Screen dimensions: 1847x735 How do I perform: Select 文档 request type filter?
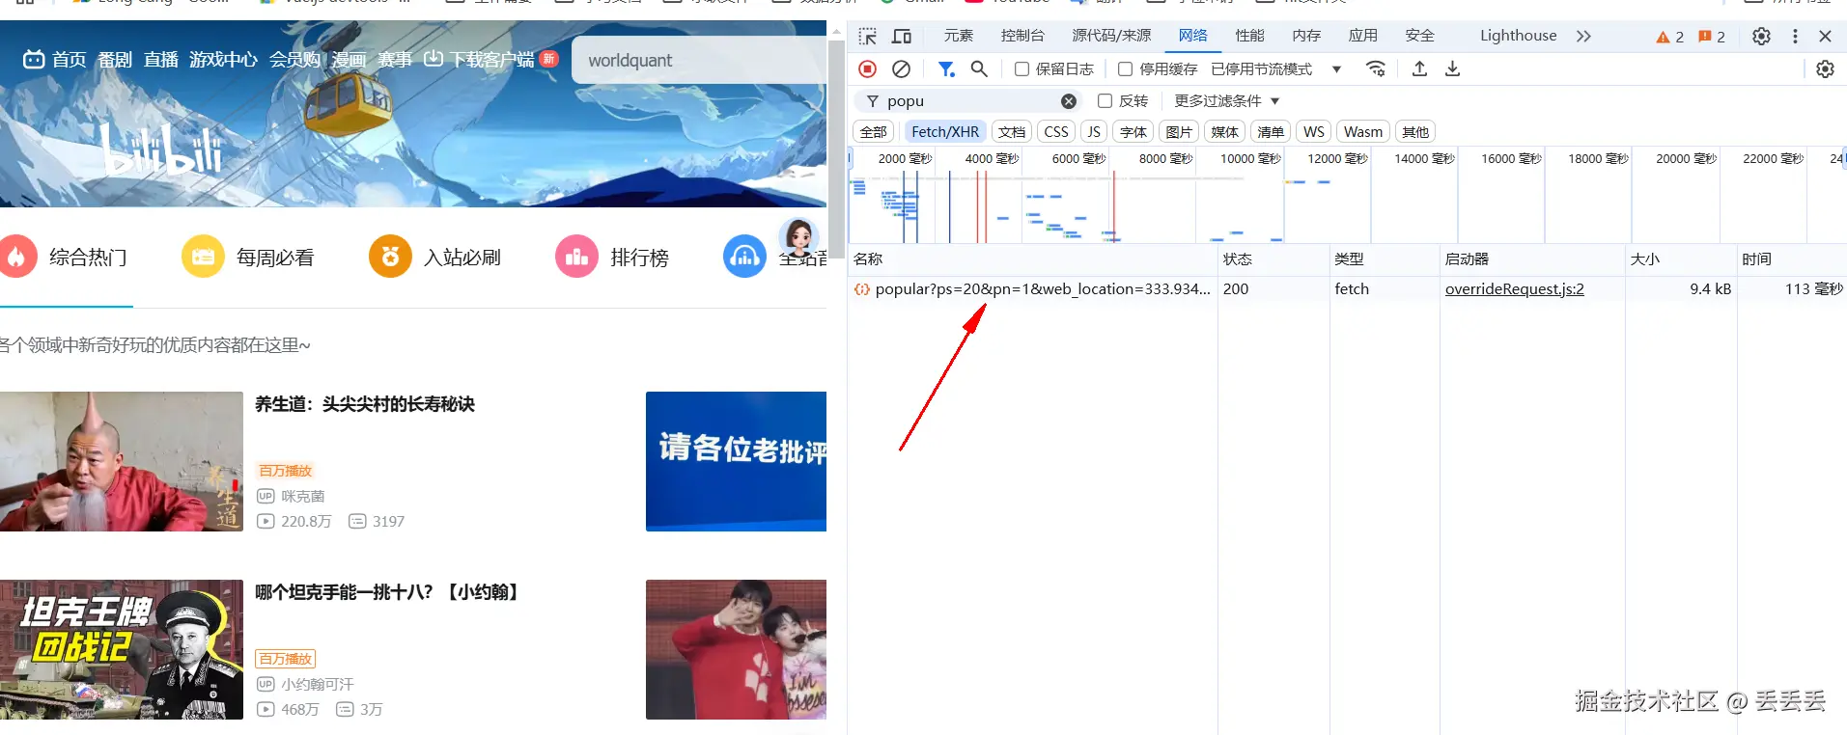pyautogui.click(x=1012, y=132)
